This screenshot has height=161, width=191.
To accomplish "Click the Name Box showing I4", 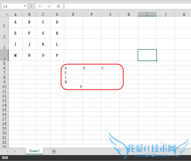I will click(x=14, y=6).
